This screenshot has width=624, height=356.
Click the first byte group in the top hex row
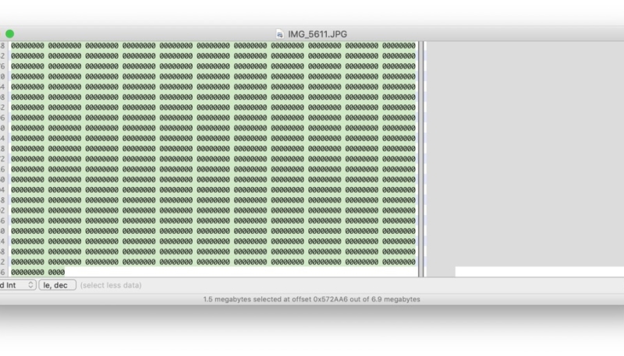(27, 45)
